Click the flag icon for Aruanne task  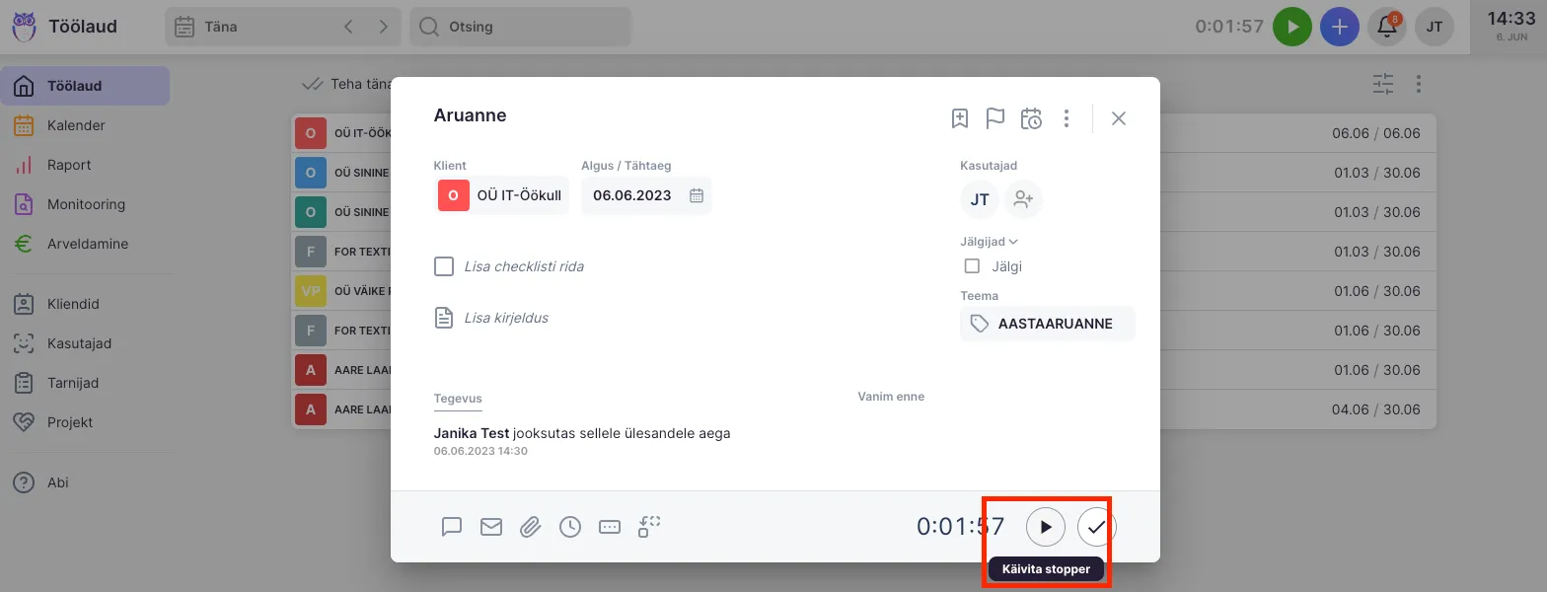tap(994, 118)
